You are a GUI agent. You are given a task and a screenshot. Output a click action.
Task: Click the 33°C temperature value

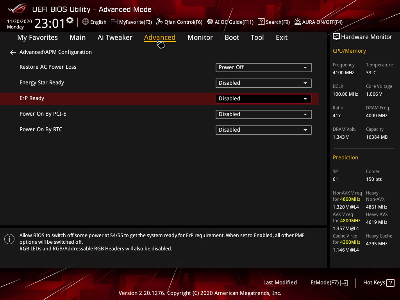pos(371,72)
